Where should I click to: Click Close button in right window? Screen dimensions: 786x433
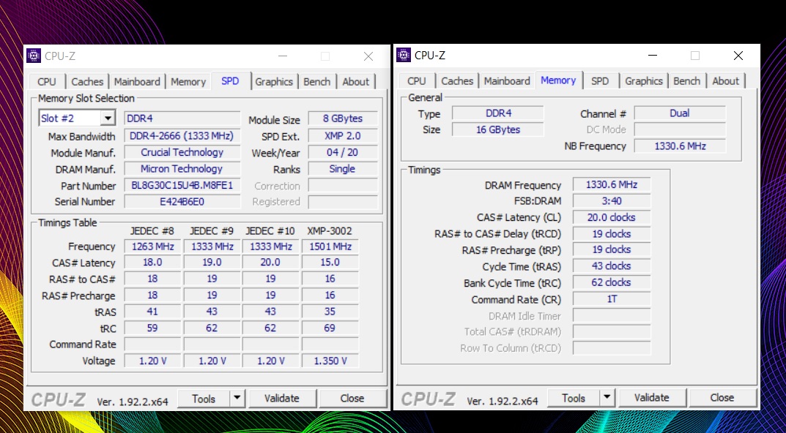click(x=722, y=397)
